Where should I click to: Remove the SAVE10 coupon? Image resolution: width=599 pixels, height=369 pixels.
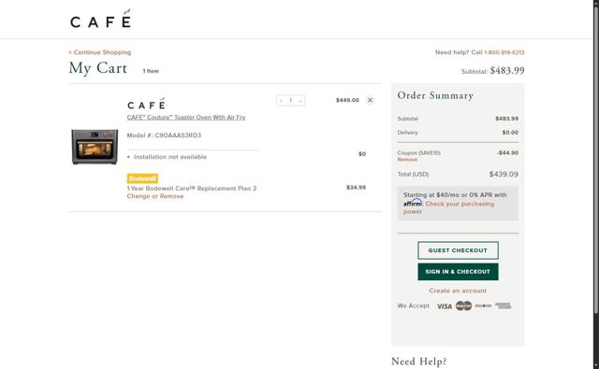407,160
